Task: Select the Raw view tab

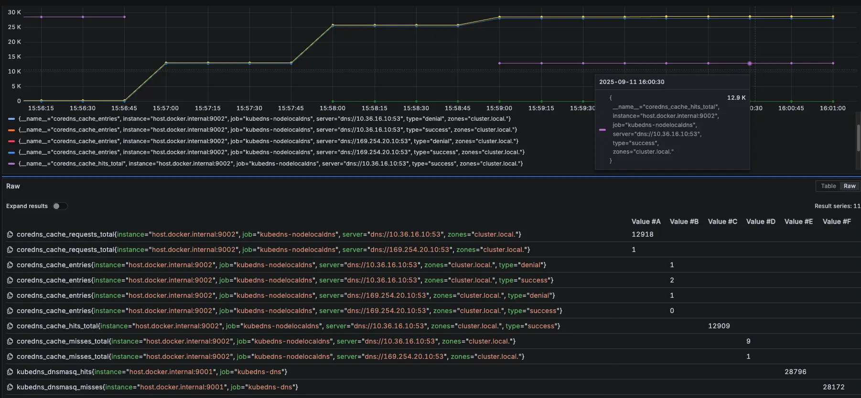Action: 849,186
